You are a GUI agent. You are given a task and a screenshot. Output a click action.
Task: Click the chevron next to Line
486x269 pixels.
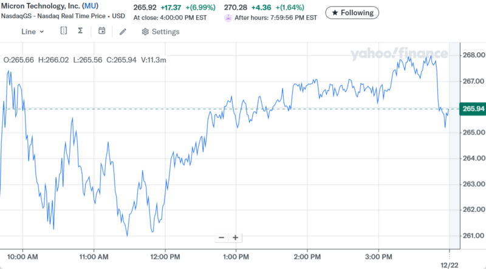pos(42,32)
